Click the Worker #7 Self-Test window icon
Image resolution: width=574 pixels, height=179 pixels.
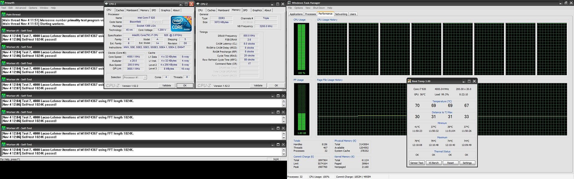[4, 128]
